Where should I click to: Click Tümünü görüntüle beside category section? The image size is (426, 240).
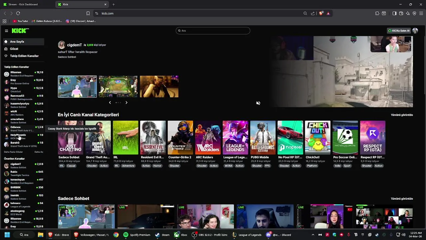tap(402, 115)
